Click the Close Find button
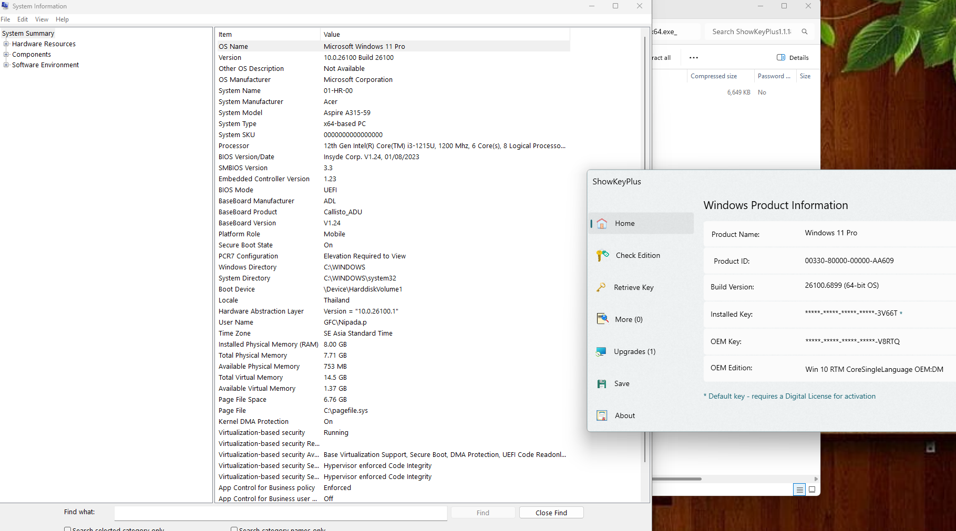Screen dimensions: 956x531 [x=551, y=513]
